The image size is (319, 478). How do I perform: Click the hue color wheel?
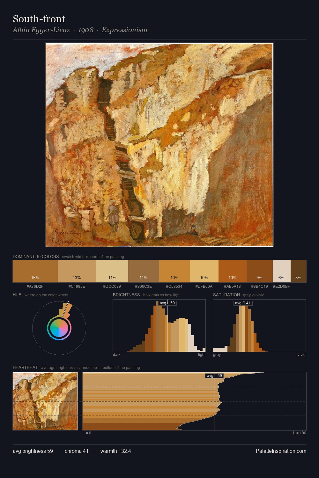[59, 328]
